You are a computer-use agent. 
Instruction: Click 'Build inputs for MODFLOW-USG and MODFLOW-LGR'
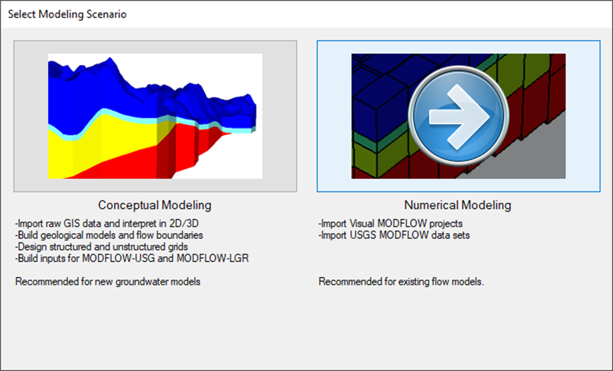coord(132,258)
